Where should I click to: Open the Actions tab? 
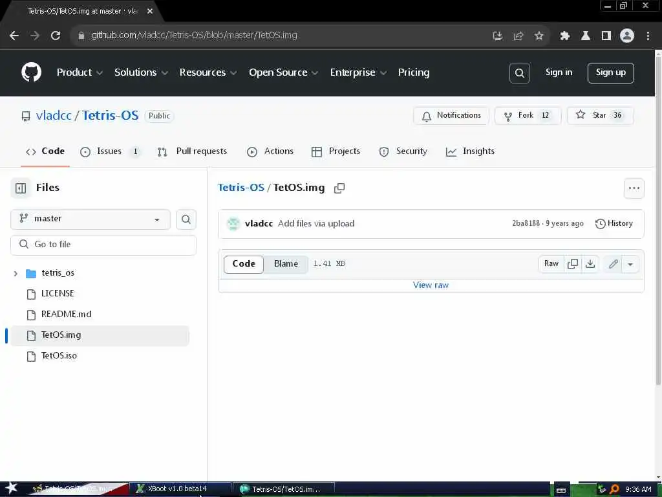[x=270, y=151]
